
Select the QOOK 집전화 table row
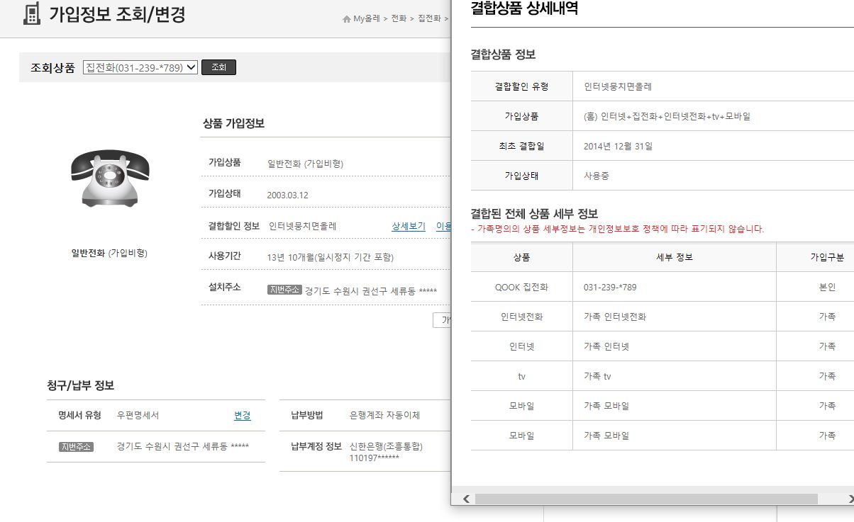pos(521,288)
